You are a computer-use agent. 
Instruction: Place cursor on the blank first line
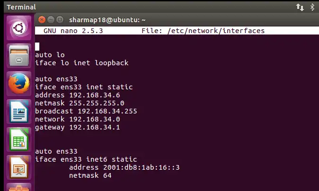pos(37,47)
